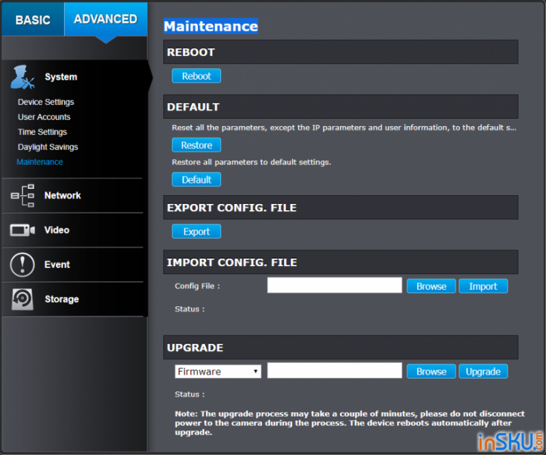
Task: Open User Accounts page
Action: (x=44, y=117)
